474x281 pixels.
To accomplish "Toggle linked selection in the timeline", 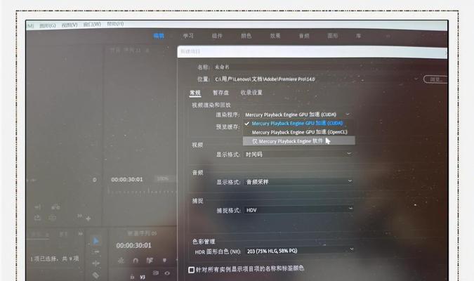I will [150, 261].
